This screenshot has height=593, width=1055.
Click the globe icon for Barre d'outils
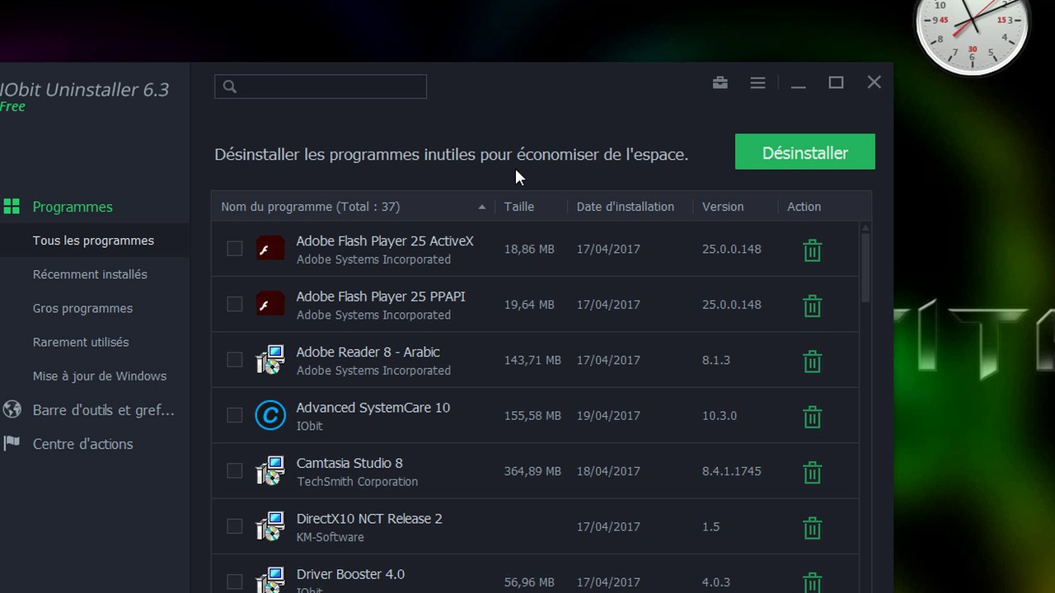12,409
